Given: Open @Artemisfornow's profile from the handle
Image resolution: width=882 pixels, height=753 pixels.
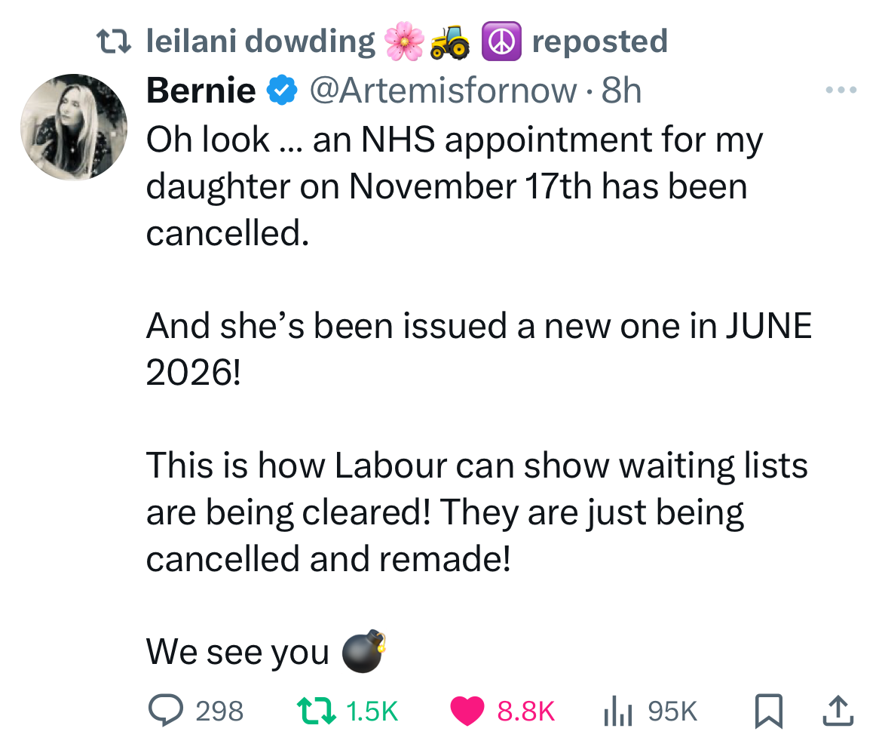Looking at the screenshot, I should (x=443, y=90).
